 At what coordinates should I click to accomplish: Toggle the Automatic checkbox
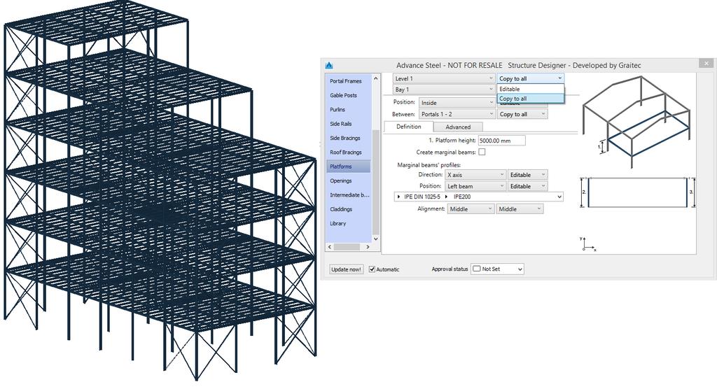coord(373,269)
